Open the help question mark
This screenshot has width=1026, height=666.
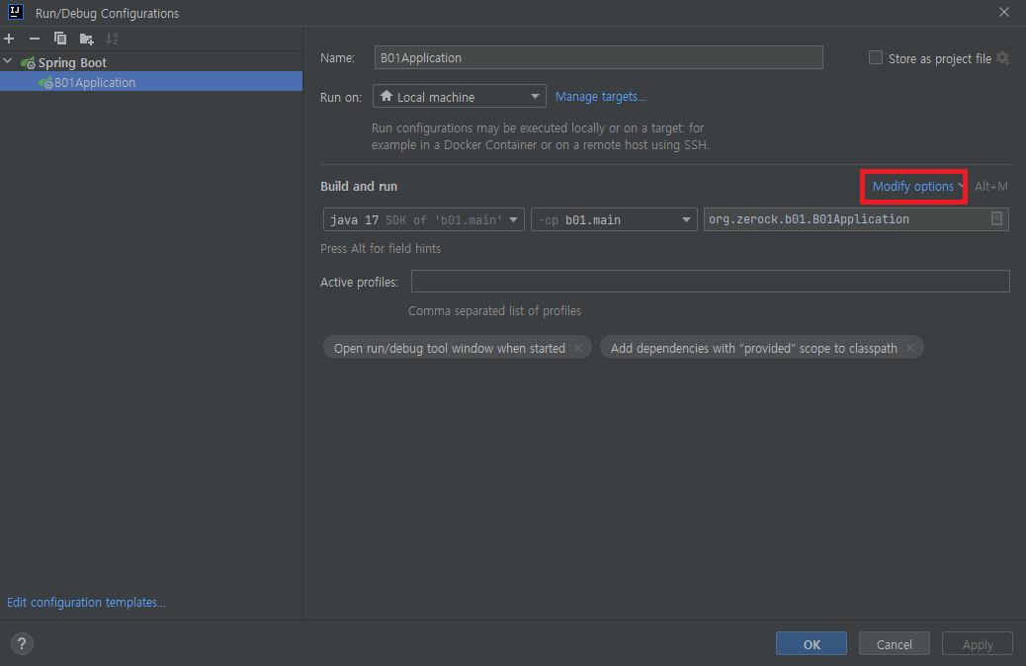(x=22, y=643)
